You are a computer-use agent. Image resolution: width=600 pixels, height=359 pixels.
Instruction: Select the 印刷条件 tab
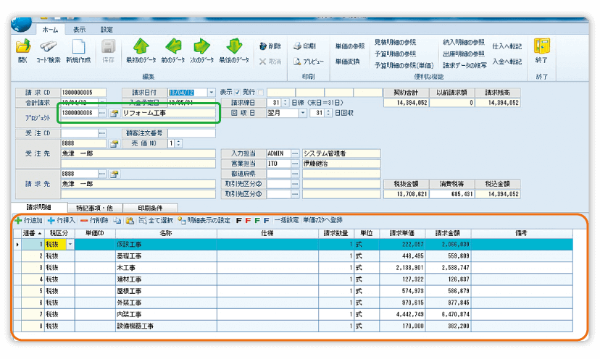(x=150, y=208)
